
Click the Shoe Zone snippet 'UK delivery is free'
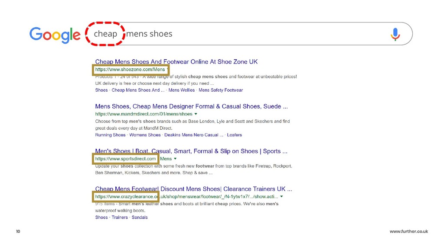click(x=154, y=83)
